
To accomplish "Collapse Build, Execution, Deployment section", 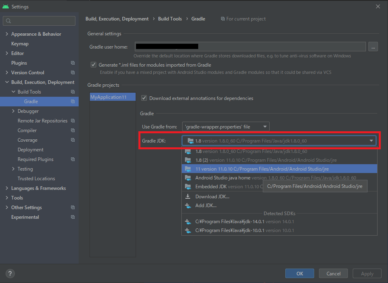I will 7,82.
